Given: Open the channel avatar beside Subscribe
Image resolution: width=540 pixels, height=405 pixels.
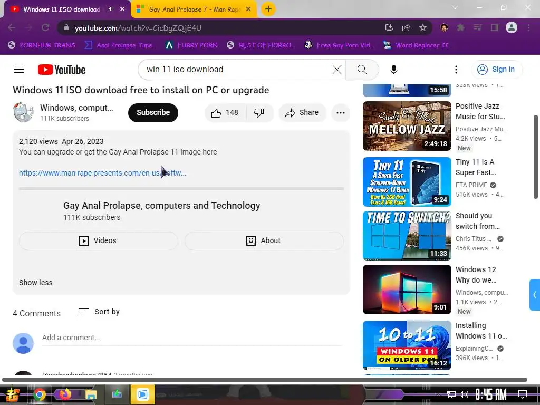Looking at the screenshot, I should point(23,112).
